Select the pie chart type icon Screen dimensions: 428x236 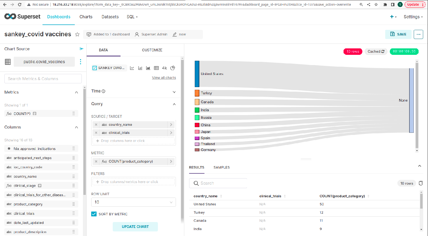point(173,68)
